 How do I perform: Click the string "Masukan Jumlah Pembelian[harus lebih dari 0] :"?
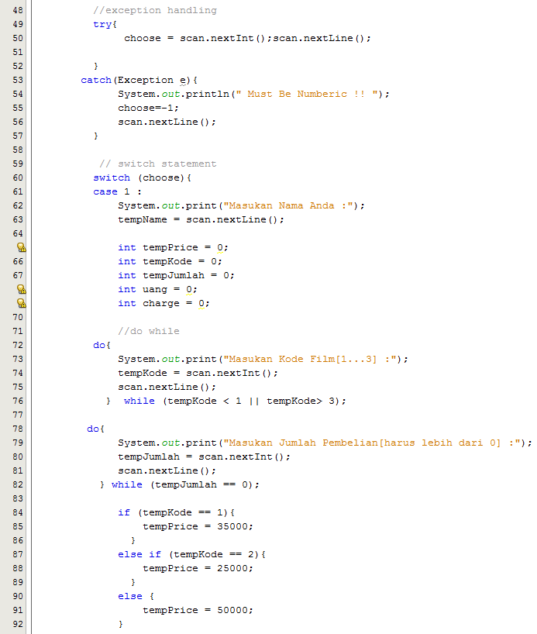pos(372,443)
